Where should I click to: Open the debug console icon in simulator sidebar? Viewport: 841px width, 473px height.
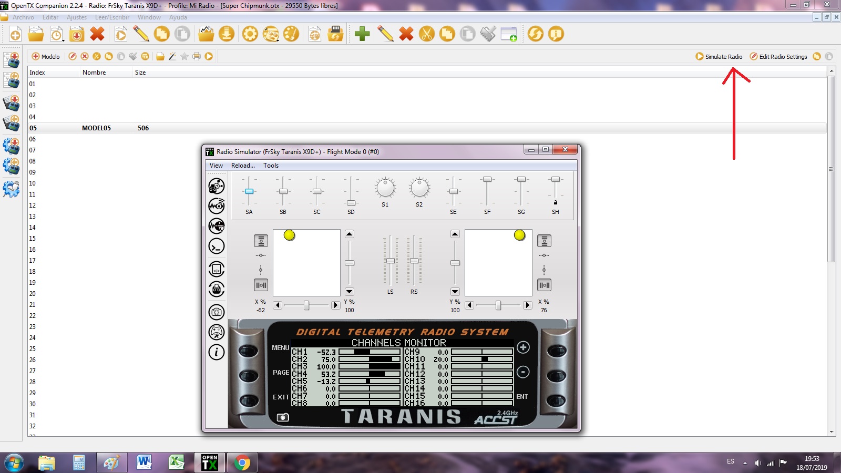pos(217,246)
